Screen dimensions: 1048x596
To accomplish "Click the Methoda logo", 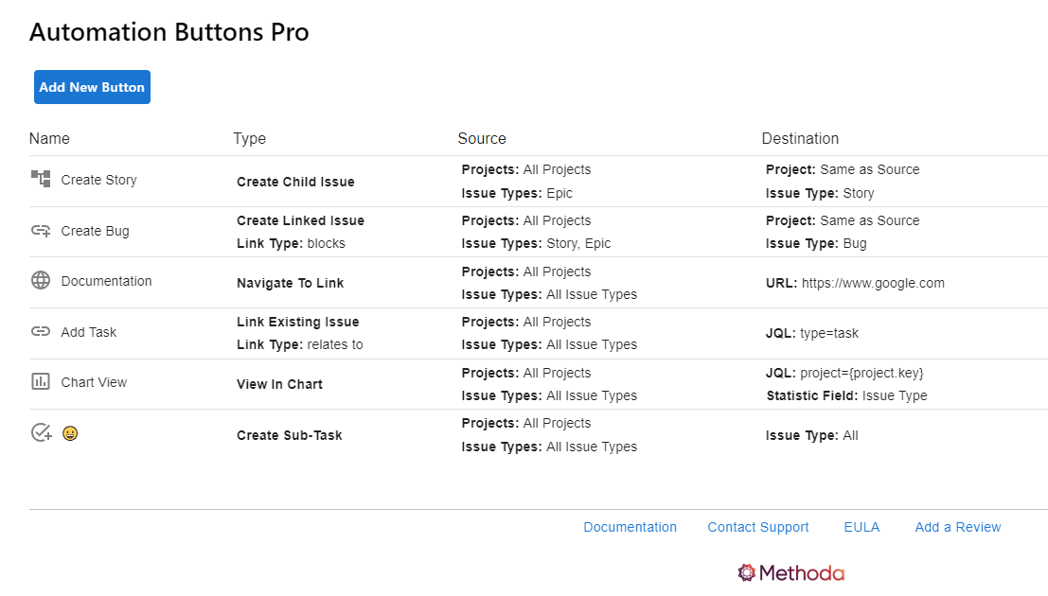I will (x=790, y=572).
